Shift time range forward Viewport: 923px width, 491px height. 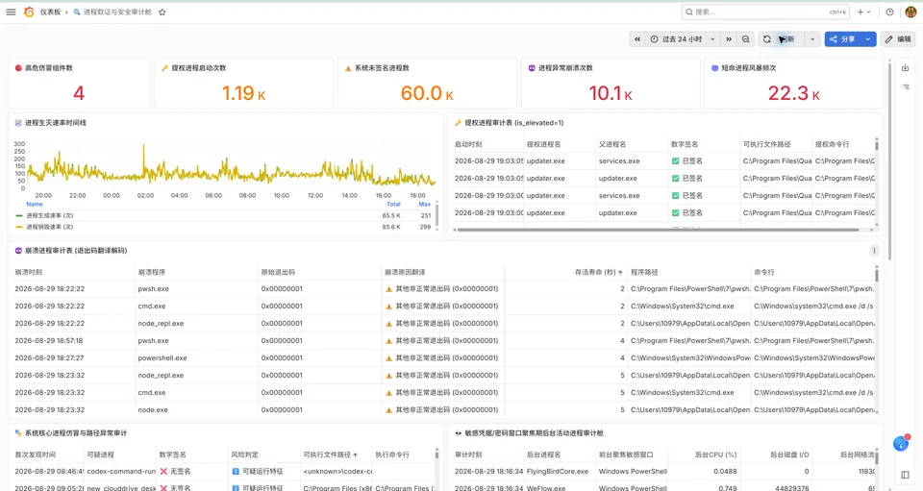(729, 39)
